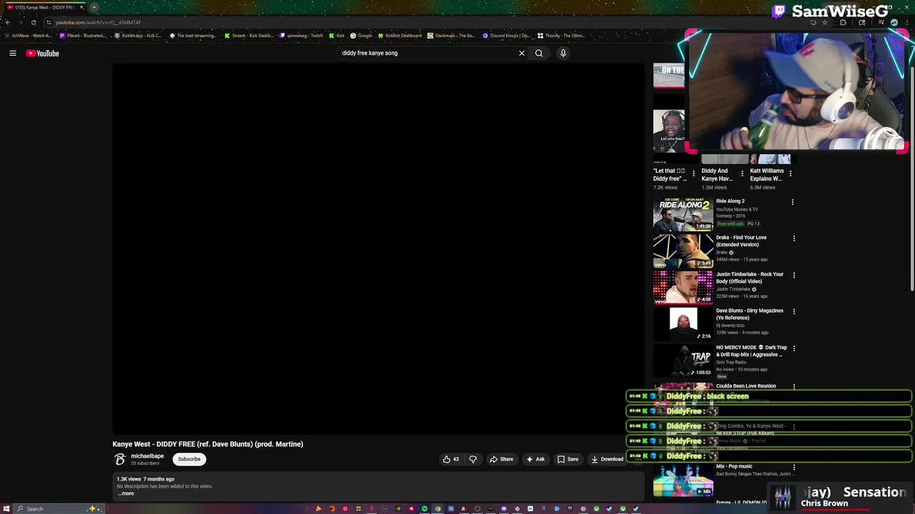
Task: Open the Discord Emojis bookmark
Action: pyautogui.click(x=506, y=36)
